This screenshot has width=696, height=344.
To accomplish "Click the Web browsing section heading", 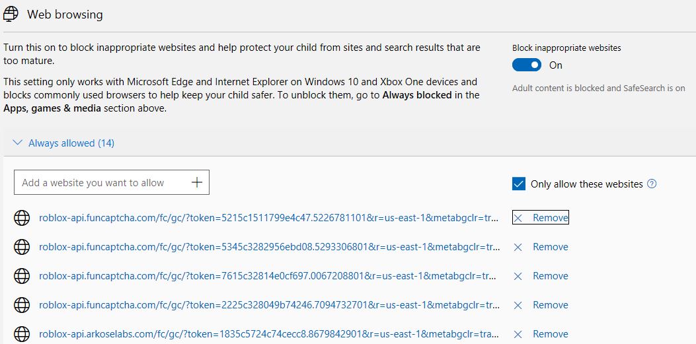I will [65, 15].
